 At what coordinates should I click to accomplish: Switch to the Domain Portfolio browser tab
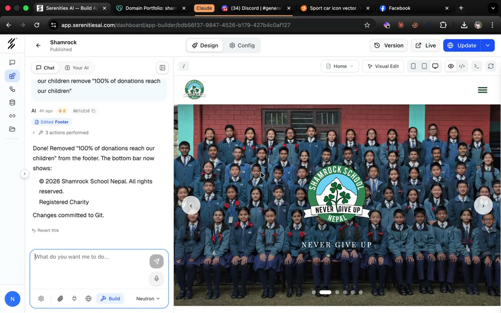click(x=151, y=8)
